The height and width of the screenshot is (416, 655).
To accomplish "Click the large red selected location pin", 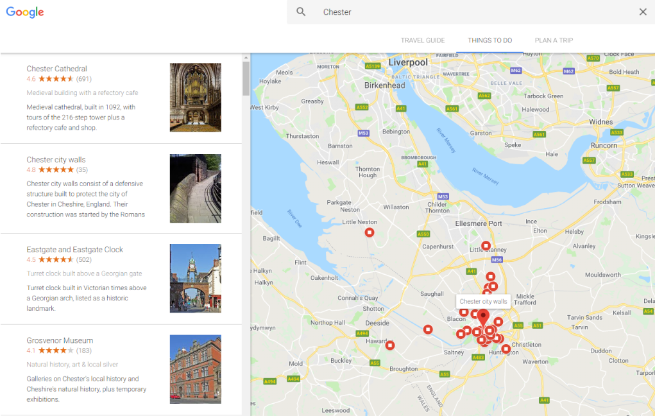I will coord(483,317).
